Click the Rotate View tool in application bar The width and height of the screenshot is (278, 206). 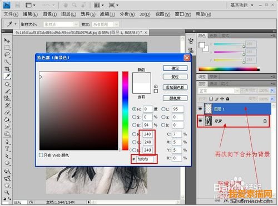pyautogui.click(x=83, y=5)
